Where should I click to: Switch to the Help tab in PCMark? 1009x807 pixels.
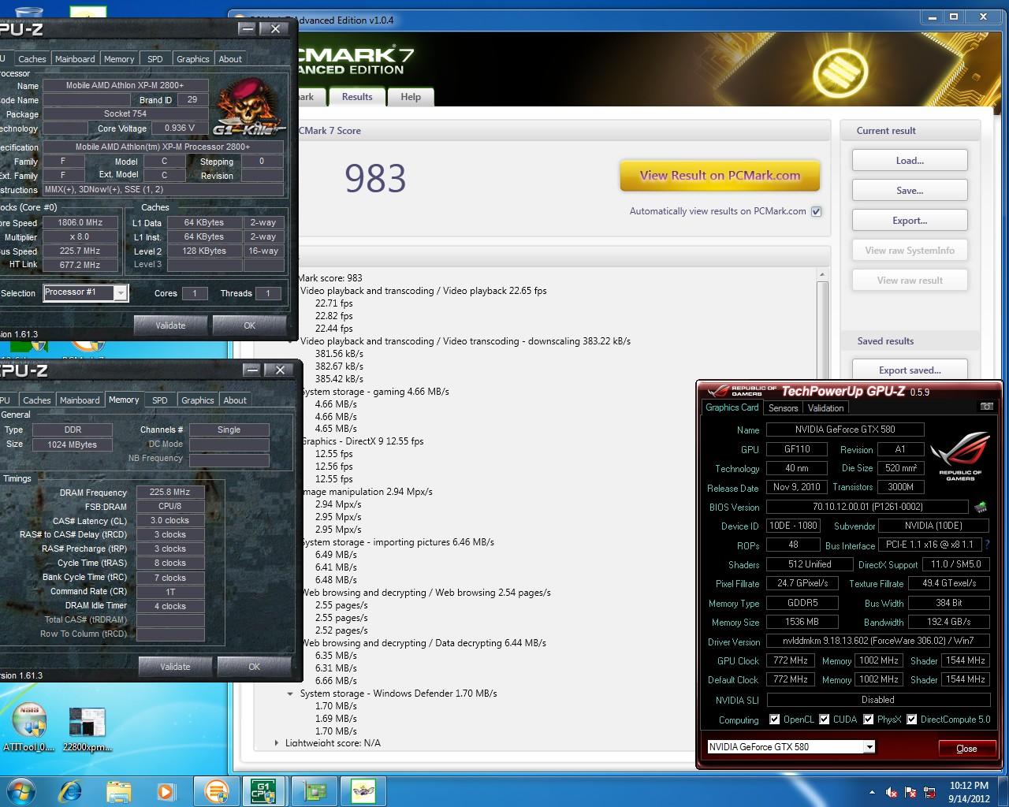coord(411,97)
